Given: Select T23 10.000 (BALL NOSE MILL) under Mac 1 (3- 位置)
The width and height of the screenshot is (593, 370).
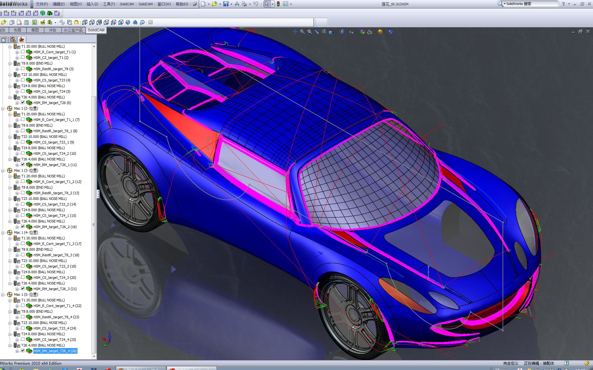Looking at the screenshot, I should click(x=44, y=199).
